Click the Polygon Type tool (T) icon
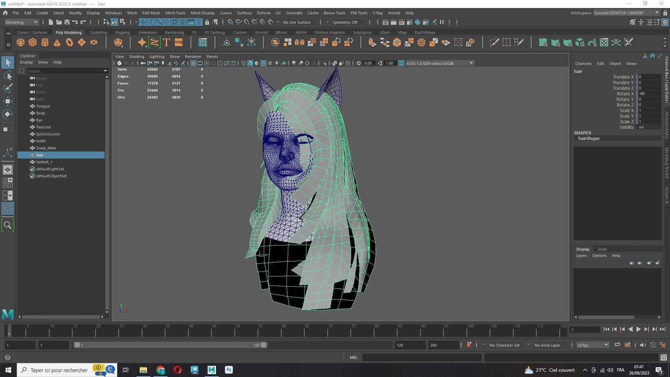The width and height of the screenshot is (670, 377). [x=166, y=43]
